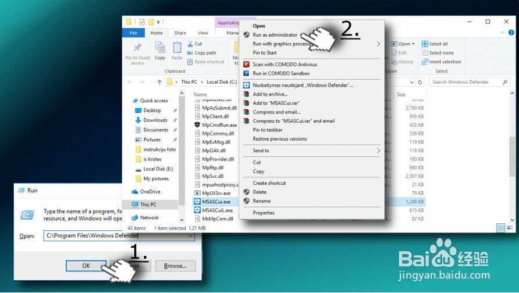Select MpUXSrv.exe file
This screenshot has width=519, height=293.
[212, 193]
